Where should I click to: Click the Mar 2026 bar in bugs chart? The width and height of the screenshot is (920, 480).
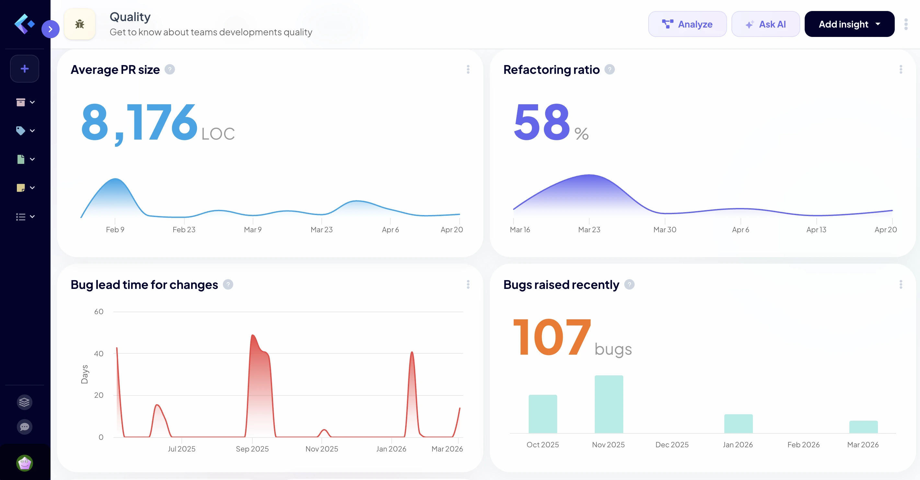pos(863,427)
